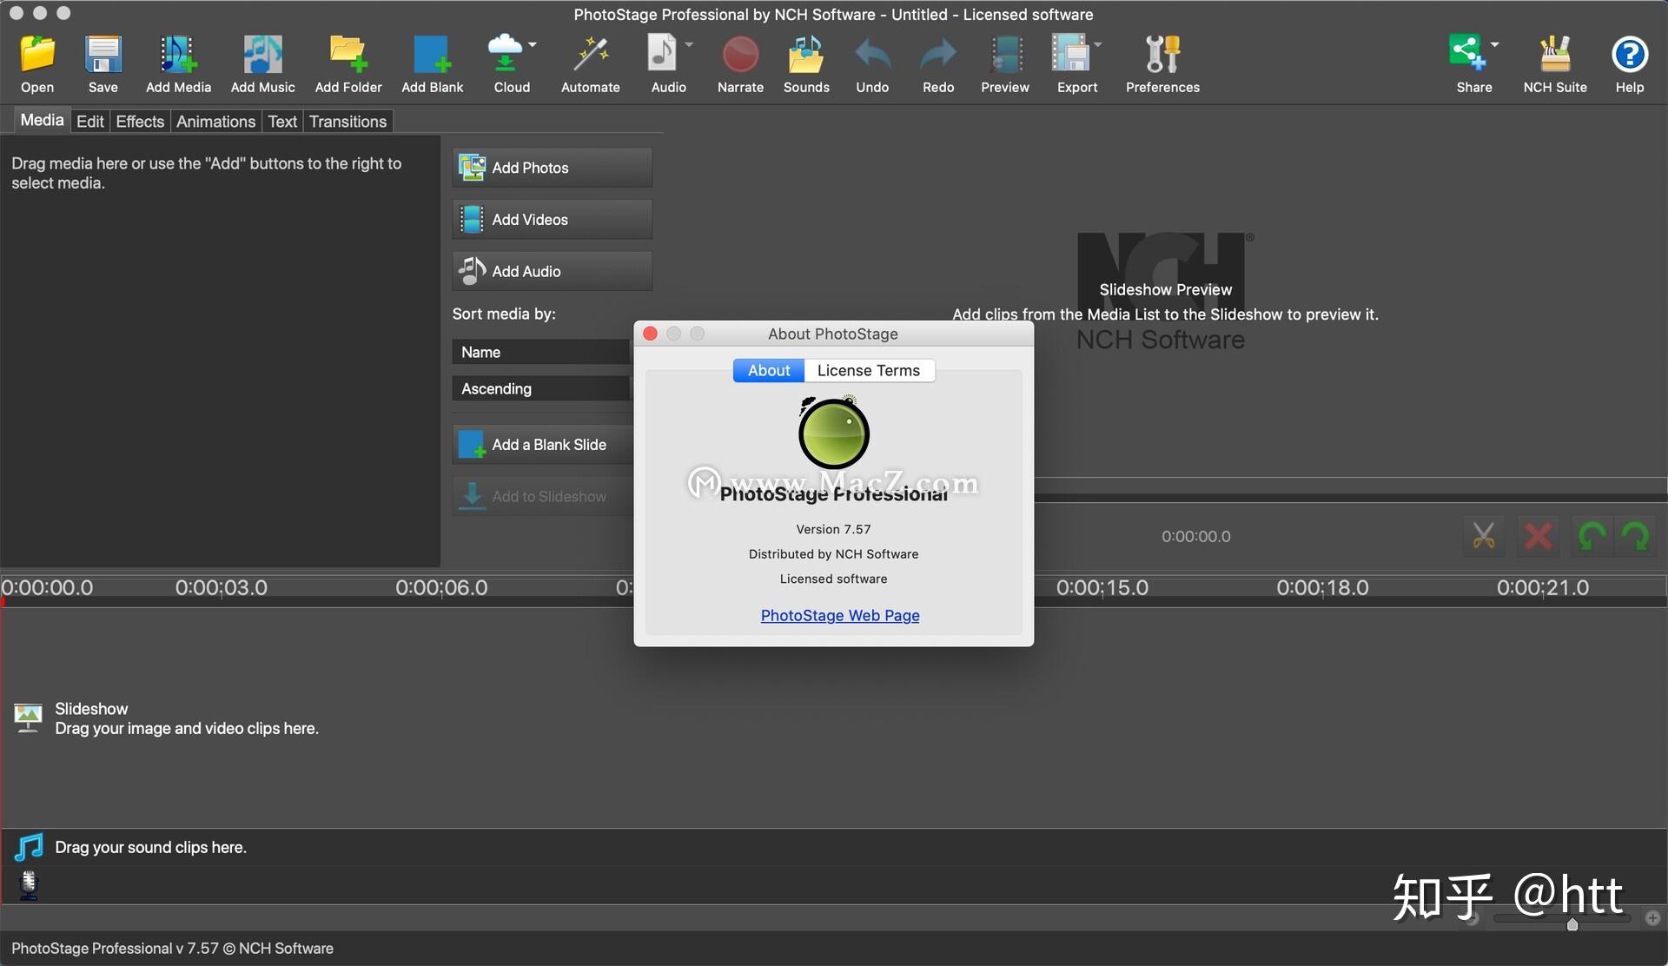This screenshot has width=1668, height=966.
Task: Click the Add Blank toolbar icon
Action: tap(432, 55)
